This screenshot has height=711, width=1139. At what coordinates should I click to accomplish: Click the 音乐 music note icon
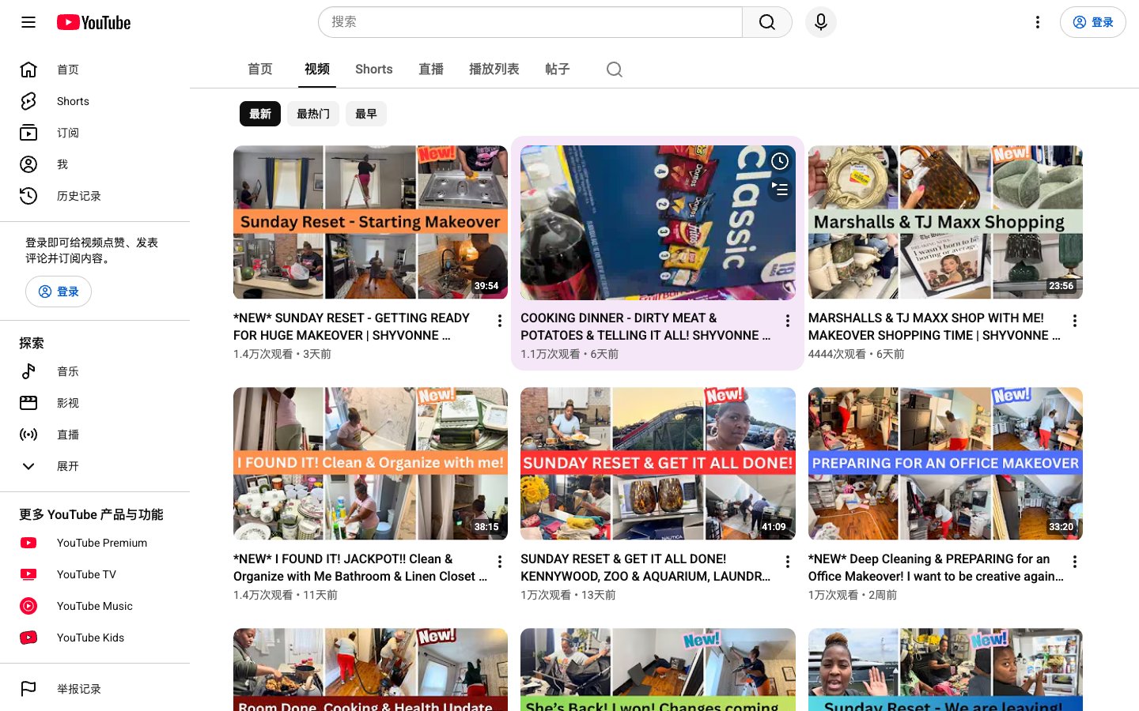point(28,371)
